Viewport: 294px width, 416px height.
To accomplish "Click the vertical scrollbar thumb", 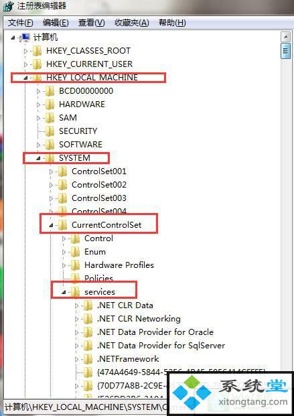I will coord(285,50).
